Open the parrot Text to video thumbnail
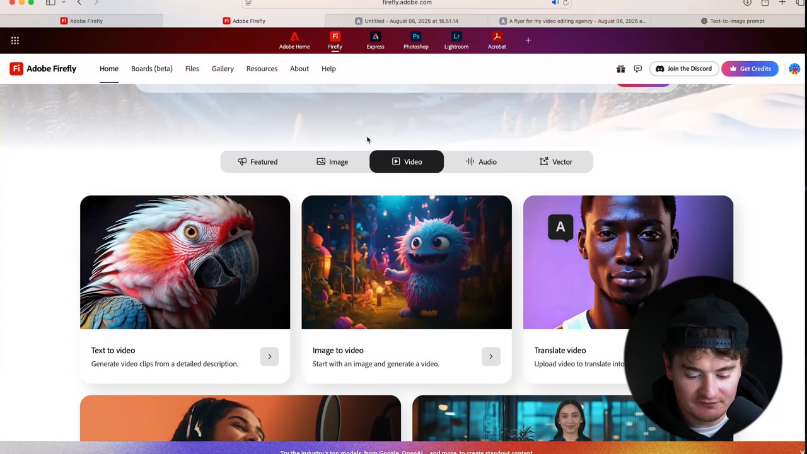Viewport: 807px width, 454px height. 185,262
